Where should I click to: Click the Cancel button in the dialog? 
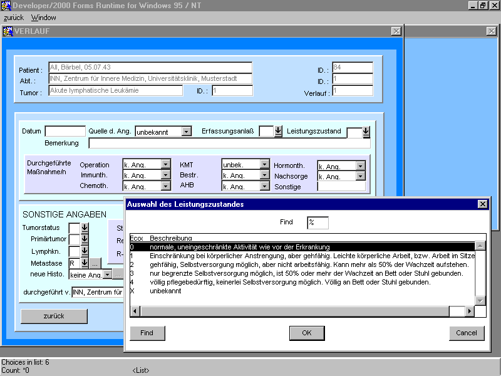click(x=467, y=333)
